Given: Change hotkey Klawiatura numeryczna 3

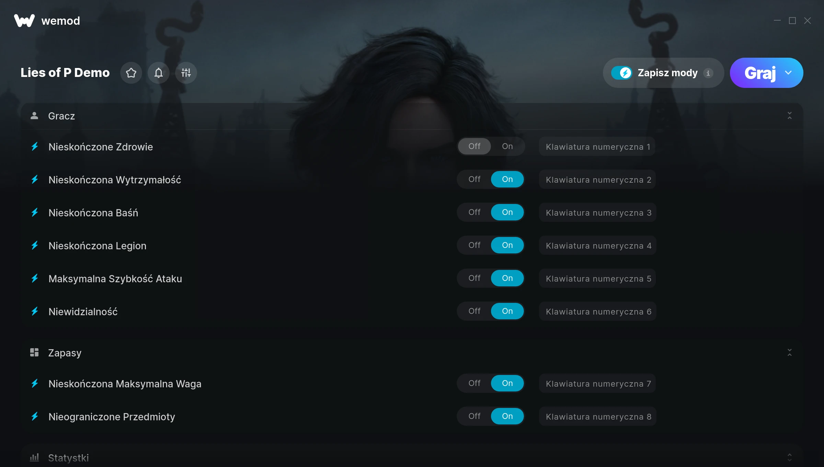Looking at the screenshot, I should click(x=598, y=213).
